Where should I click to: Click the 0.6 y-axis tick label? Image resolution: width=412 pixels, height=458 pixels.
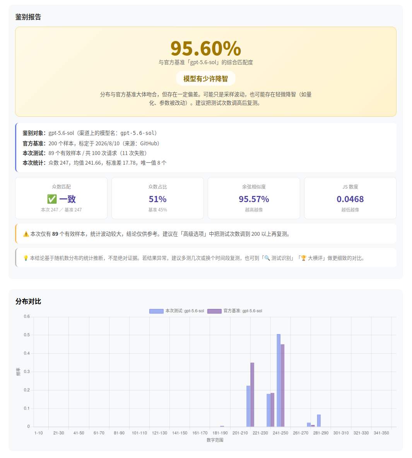click(x=27, y=317)
